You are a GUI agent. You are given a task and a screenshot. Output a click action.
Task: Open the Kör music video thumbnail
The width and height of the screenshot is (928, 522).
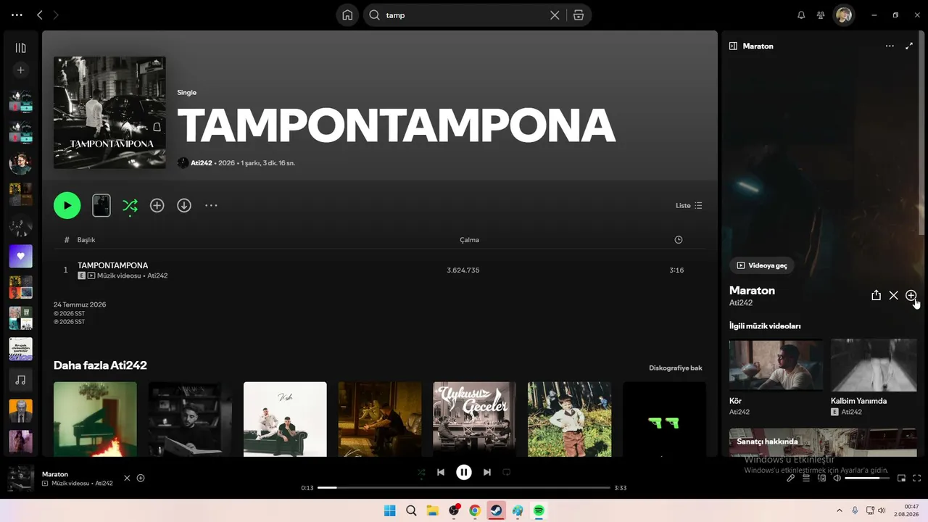pyautogui.click(x=776, y=365)
